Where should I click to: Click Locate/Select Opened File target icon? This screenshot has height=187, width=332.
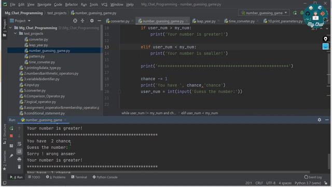coord(75,21)
